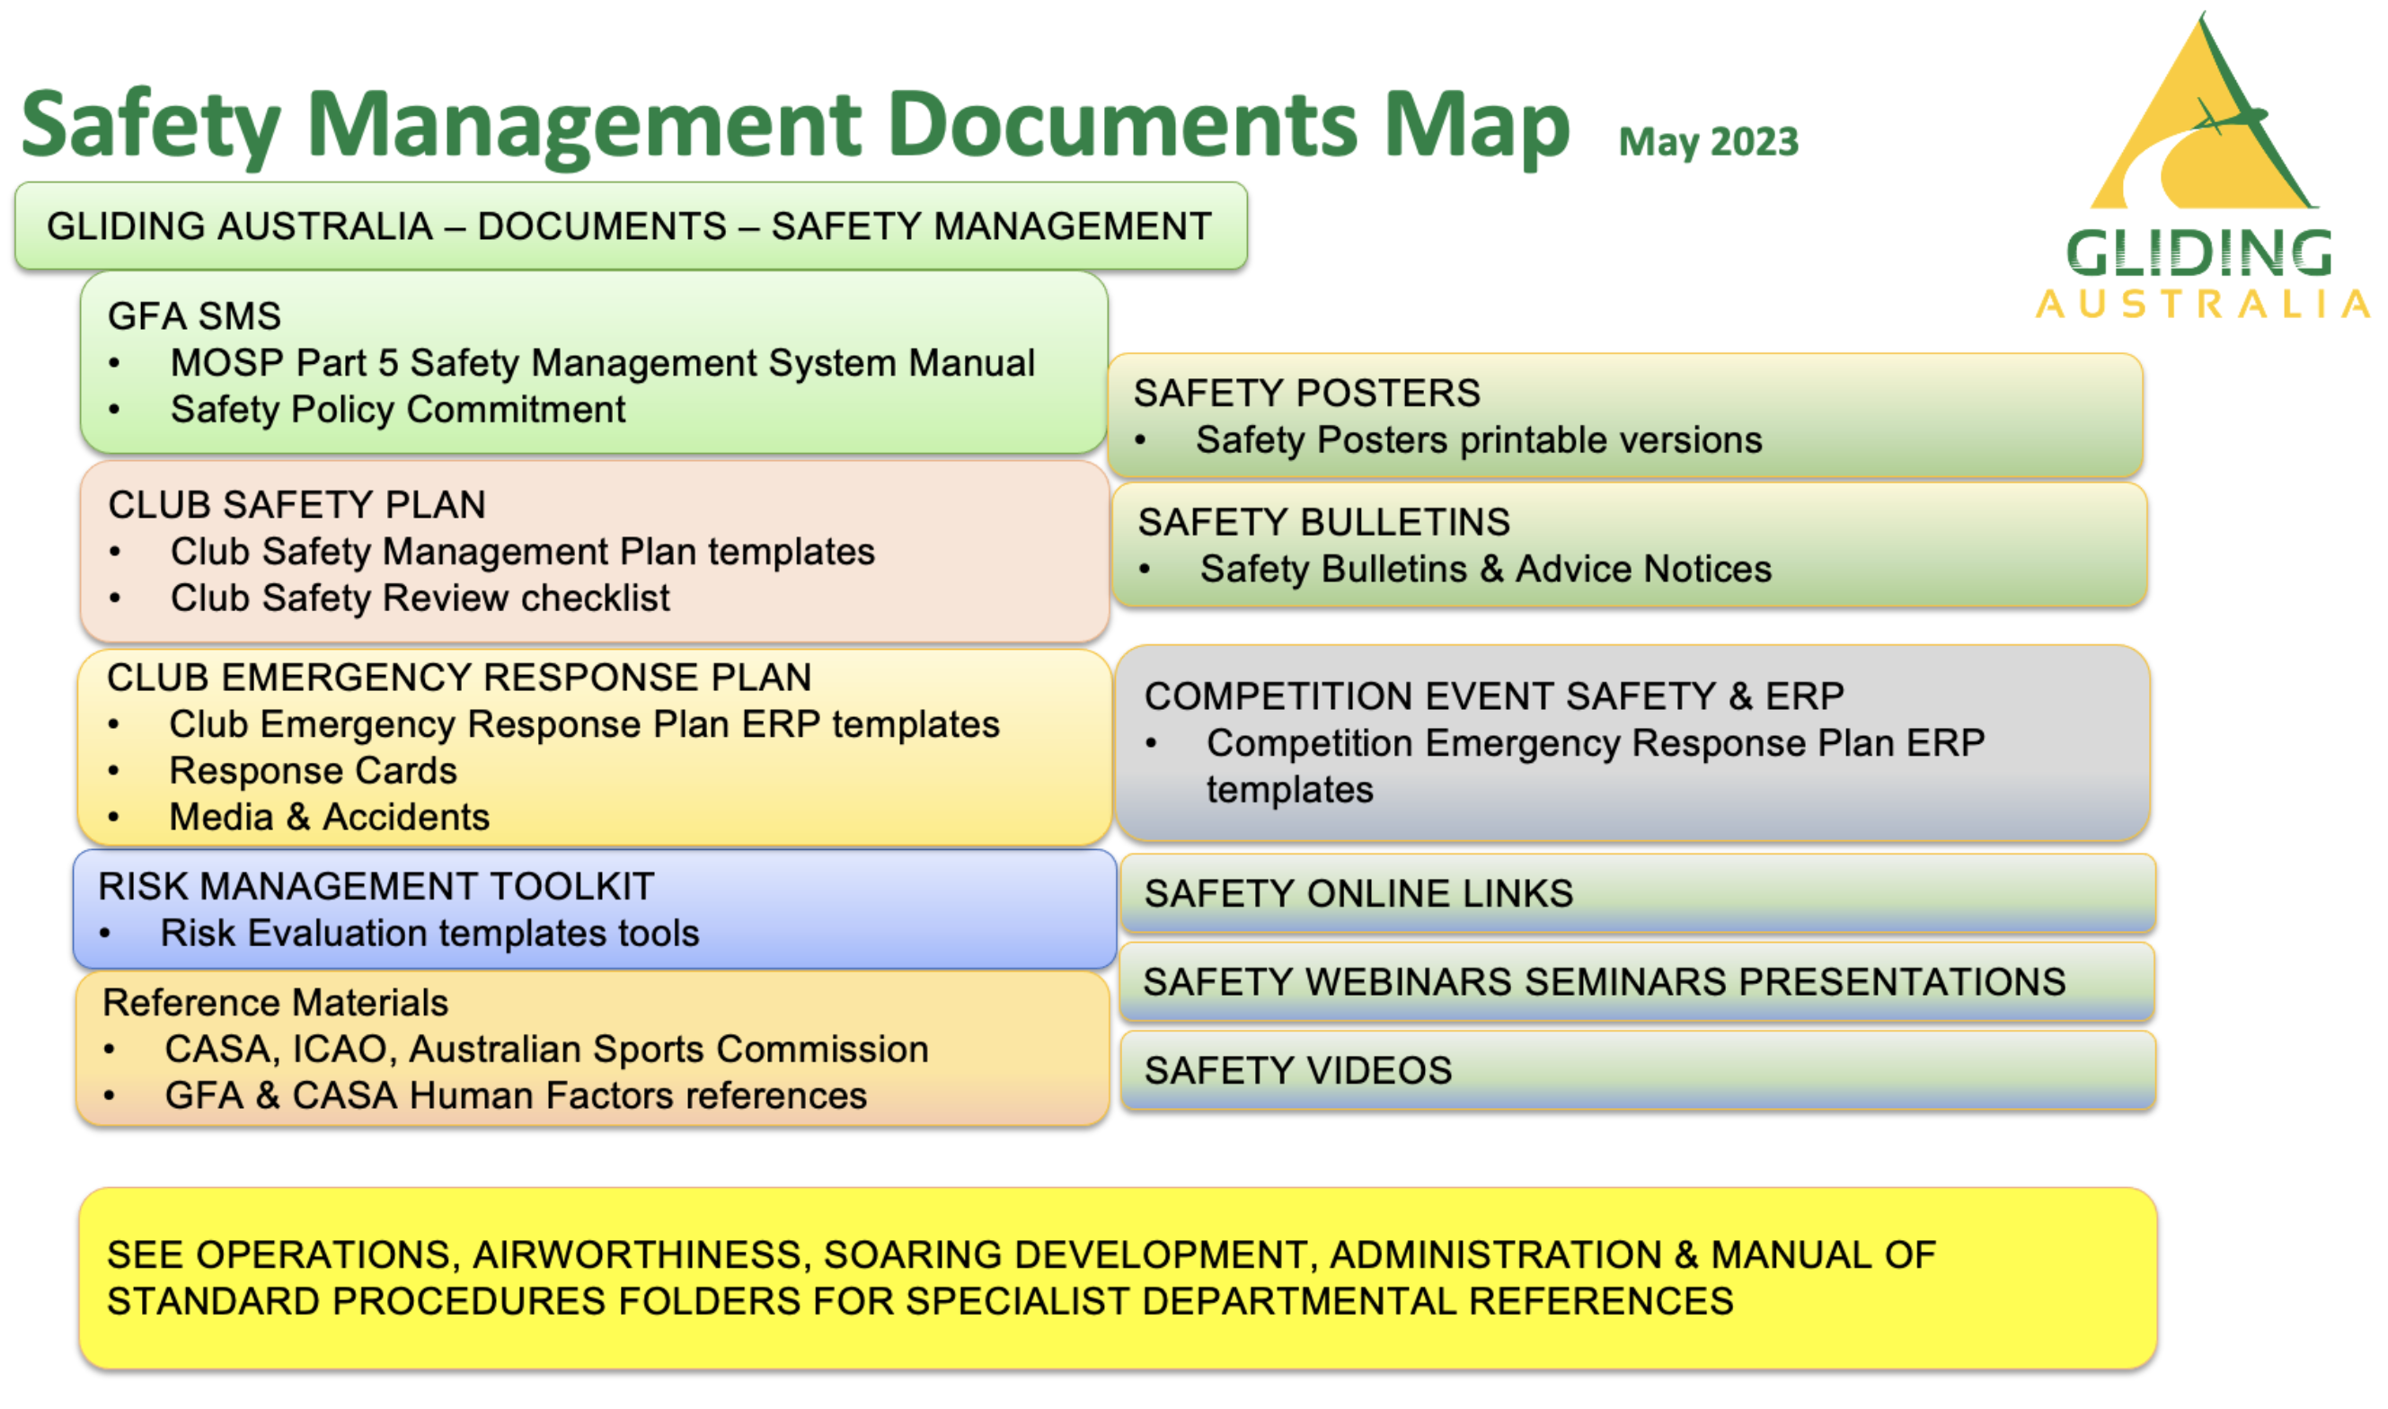Click the yellow 'SEE OPERATIONS, AIRWORTHINESS...' notice box
The image size is (2388, 1409).
click(1118, 1278)
